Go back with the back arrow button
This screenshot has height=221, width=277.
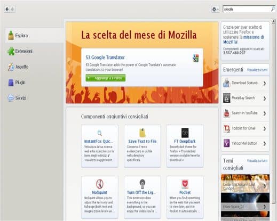[x=7, y=9]
